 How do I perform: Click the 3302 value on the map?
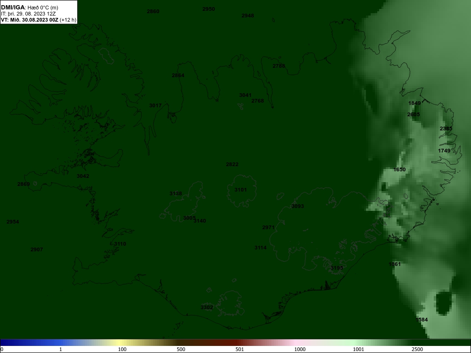pos(207,307)
